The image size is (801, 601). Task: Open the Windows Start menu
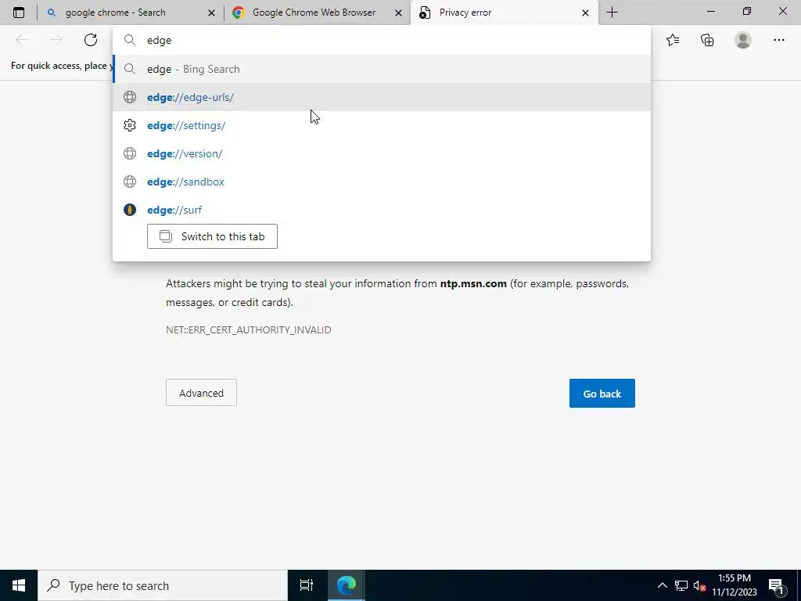click(x=19, y=585)
